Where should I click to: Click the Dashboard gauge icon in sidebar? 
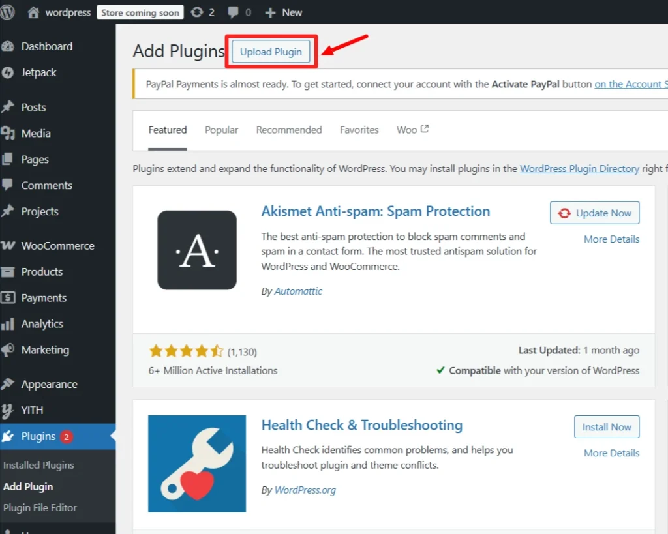click(x=8, y=46)
